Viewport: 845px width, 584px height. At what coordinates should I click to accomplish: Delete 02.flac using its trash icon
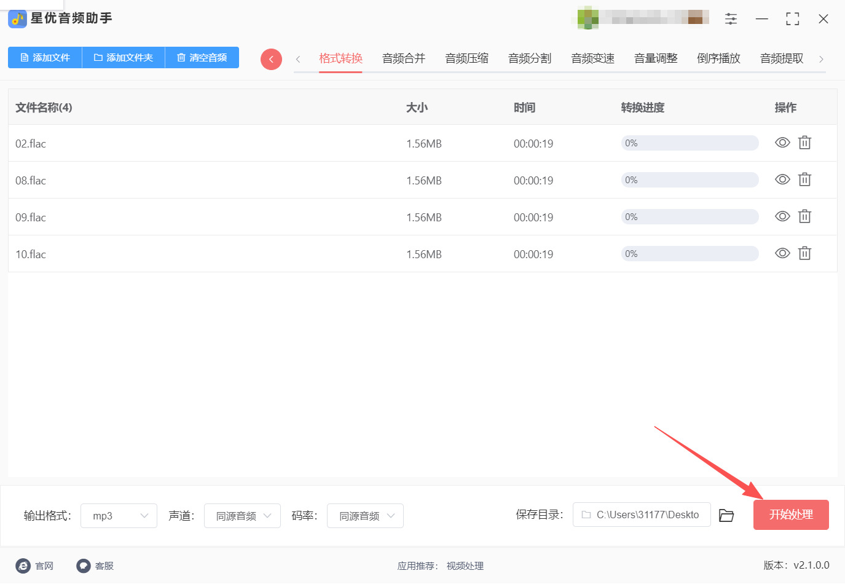[x=804, y=143]
